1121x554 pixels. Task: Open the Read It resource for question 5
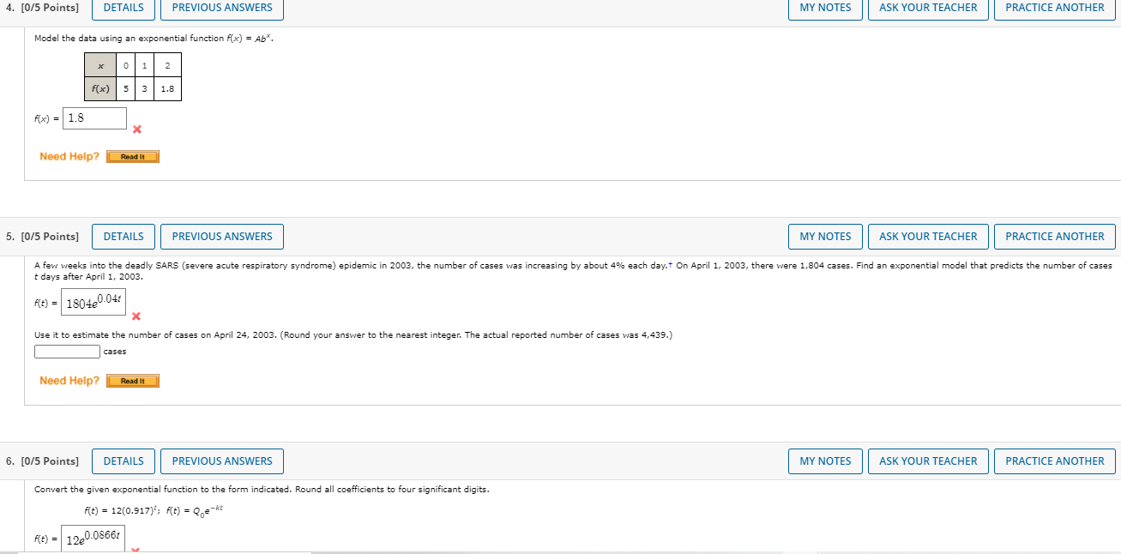pyautogui.click(x=132, y=381)
